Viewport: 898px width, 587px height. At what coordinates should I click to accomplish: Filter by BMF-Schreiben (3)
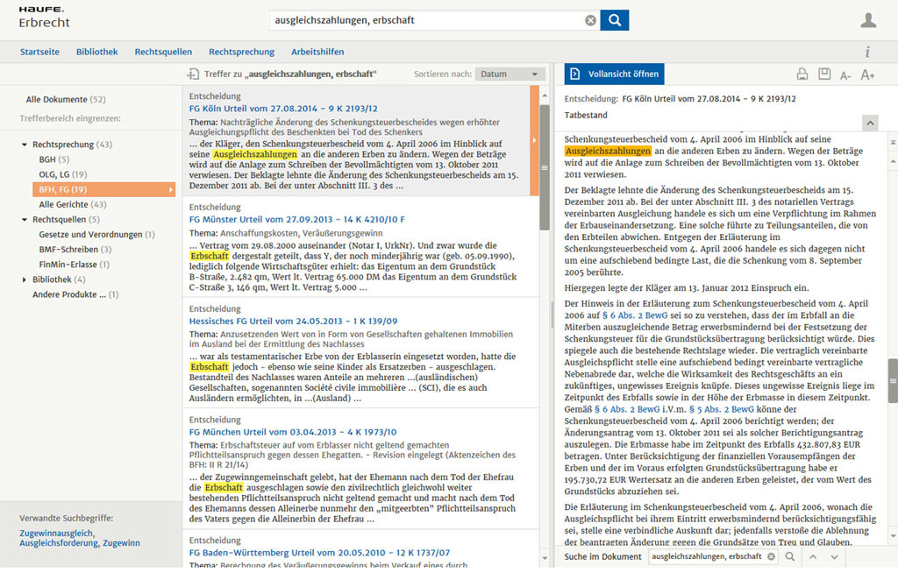click(75, 250)
